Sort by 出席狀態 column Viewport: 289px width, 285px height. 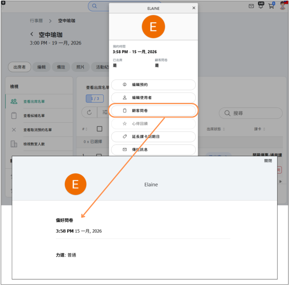click(216, 129)
